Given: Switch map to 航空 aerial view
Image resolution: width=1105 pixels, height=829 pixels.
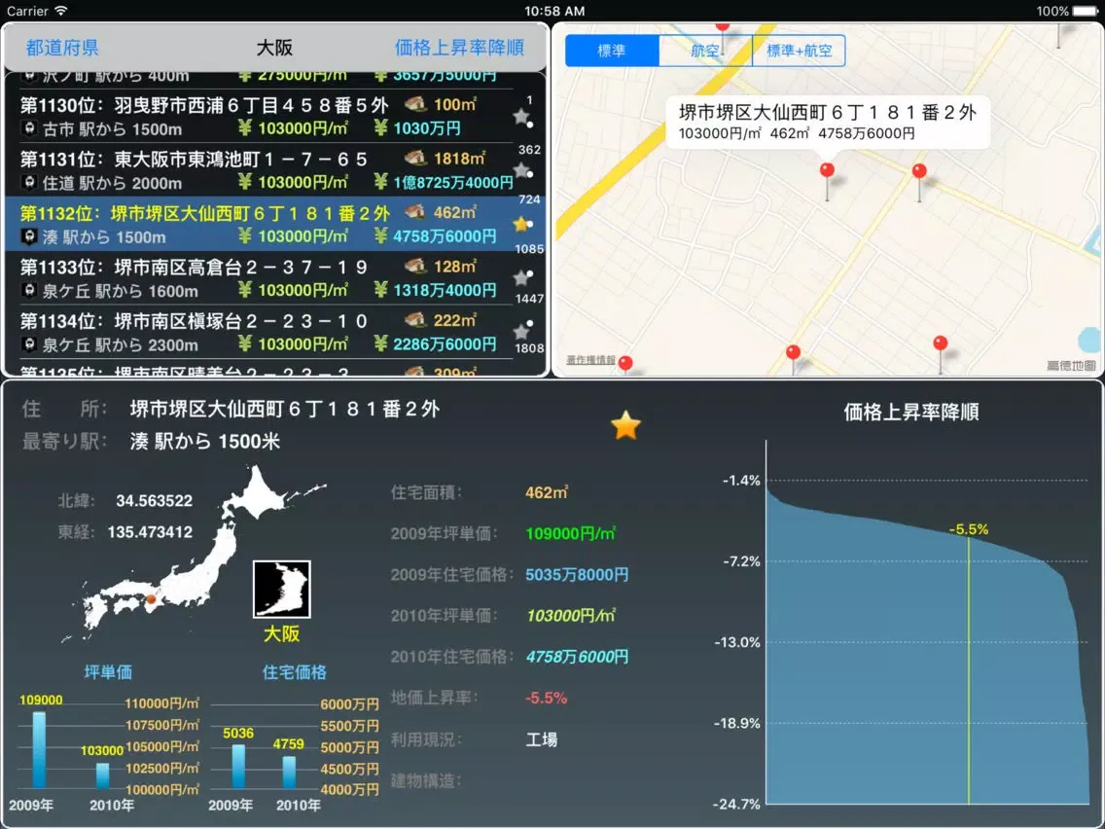Looking at the screenshot, I should 705,51.
